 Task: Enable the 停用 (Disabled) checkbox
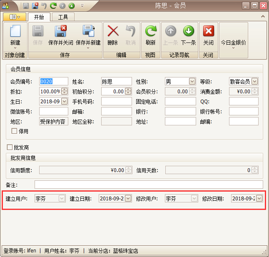click(15, 131)
